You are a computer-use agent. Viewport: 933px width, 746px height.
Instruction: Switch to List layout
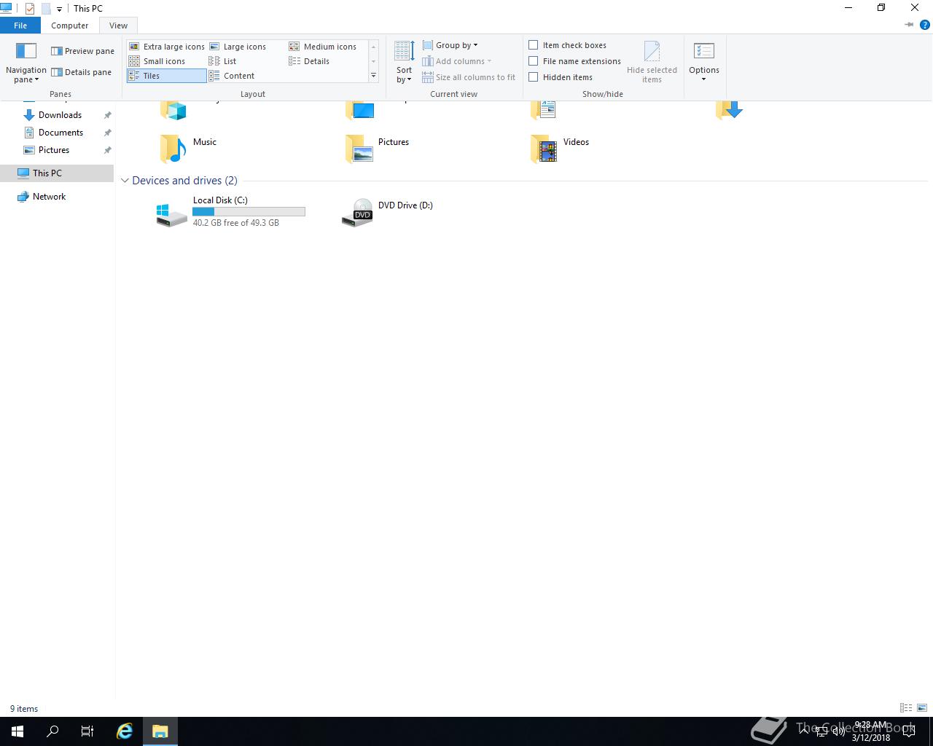coord(222,61)
